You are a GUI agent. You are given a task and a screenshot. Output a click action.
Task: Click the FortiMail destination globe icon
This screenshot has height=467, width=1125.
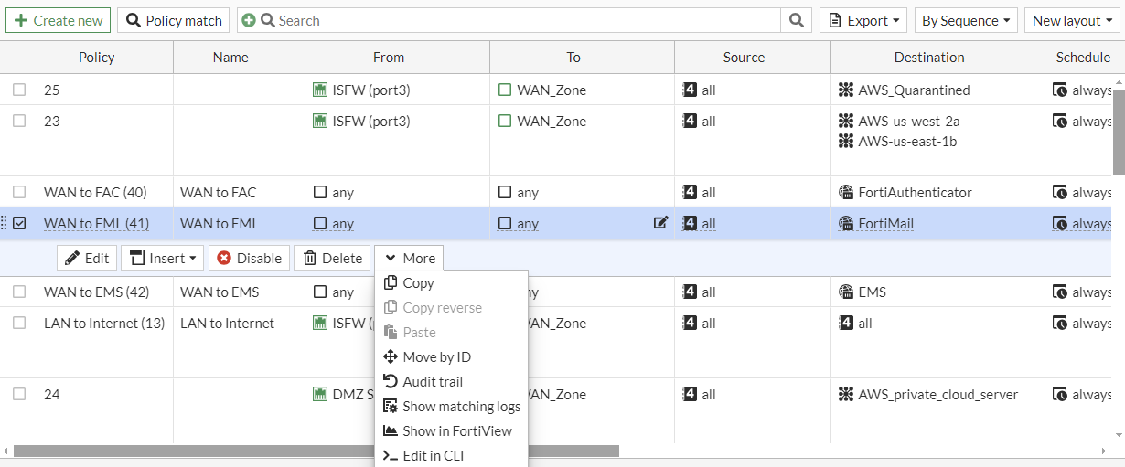[x=845, y=223]
